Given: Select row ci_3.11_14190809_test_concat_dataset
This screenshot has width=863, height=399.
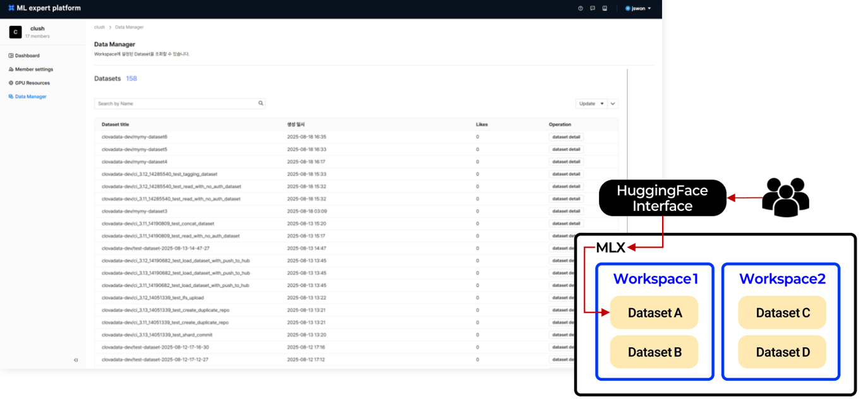Looking at the screenshot, I should click(x=356, y=223).
